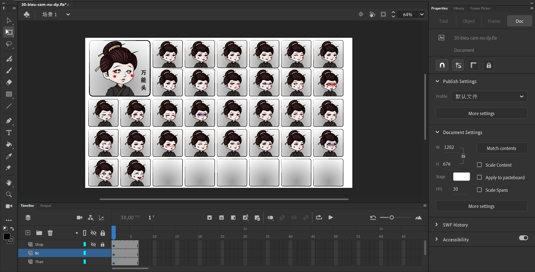Click the new layer icon in timeline

click(x=28, y=233)
